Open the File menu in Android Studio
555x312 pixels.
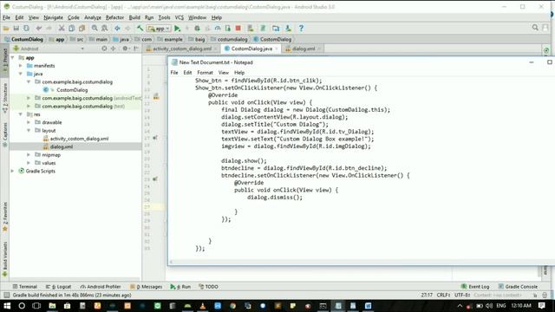(x=6, y=17)
